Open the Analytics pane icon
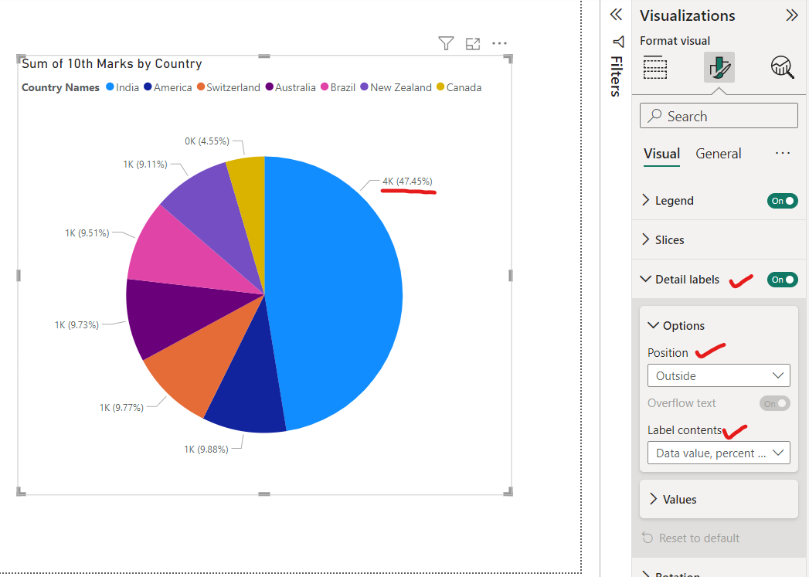The image size is (809, 577). tap(782, 67)
